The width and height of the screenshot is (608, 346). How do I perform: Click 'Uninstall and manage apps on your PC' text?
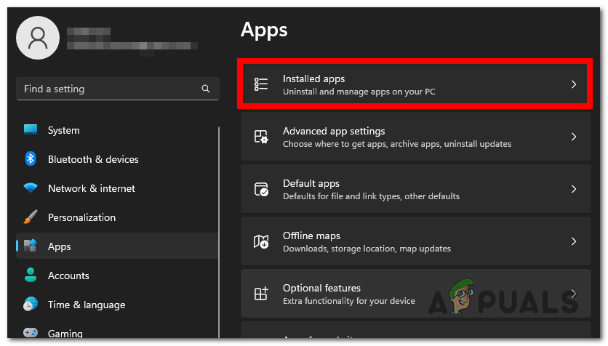359,92
